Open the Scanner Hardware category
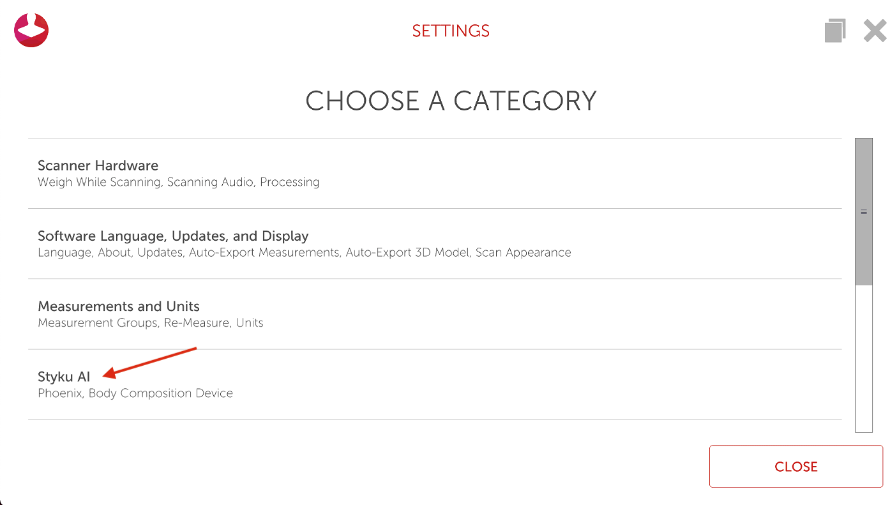 point(98,166)
